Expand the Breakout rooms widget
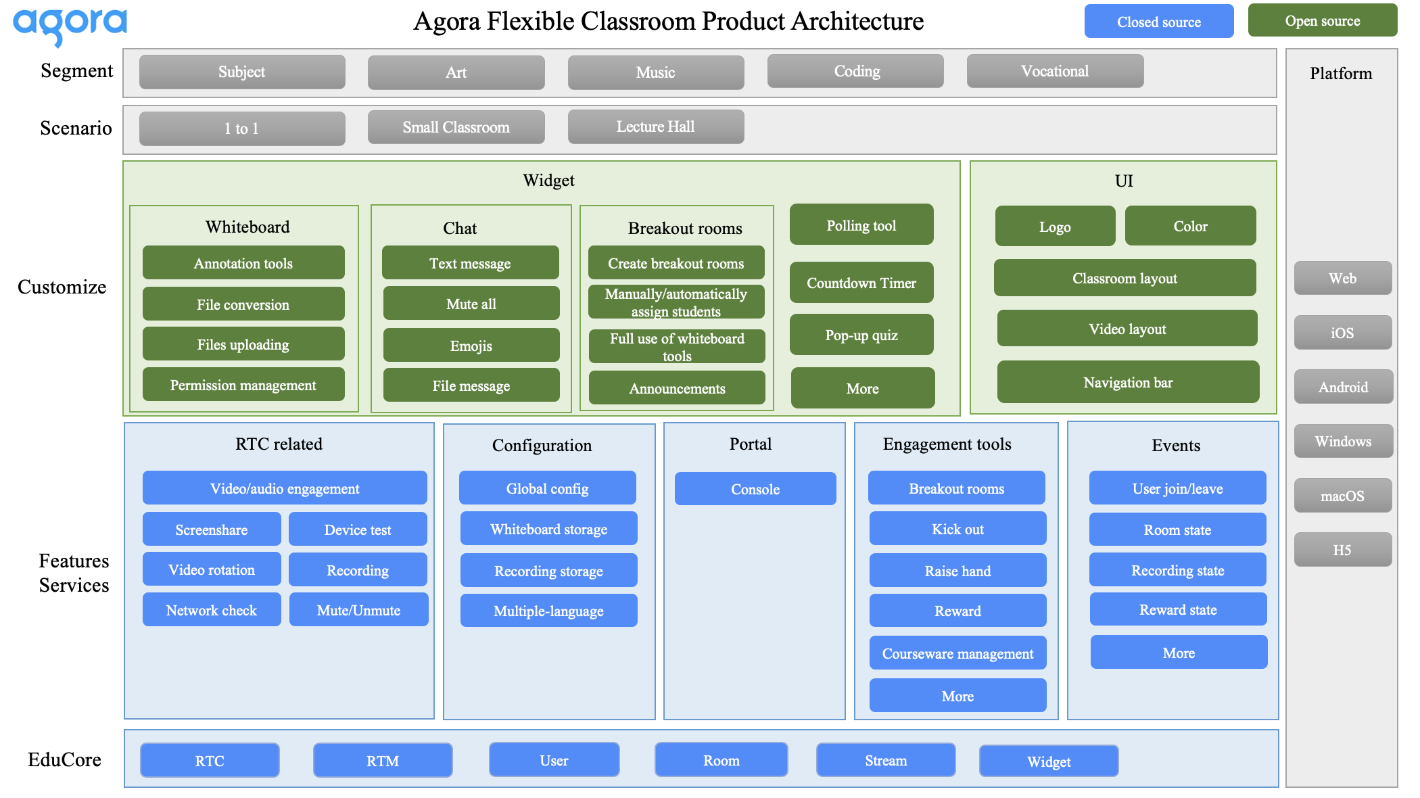1420x798 pixels. 677,227
